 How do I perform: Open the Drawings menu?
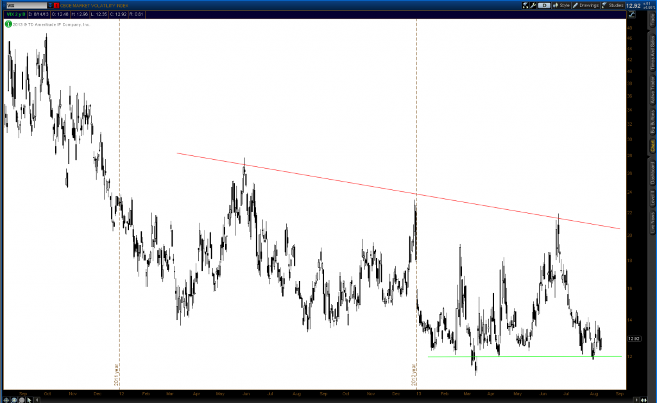click(x=586, y=5)
